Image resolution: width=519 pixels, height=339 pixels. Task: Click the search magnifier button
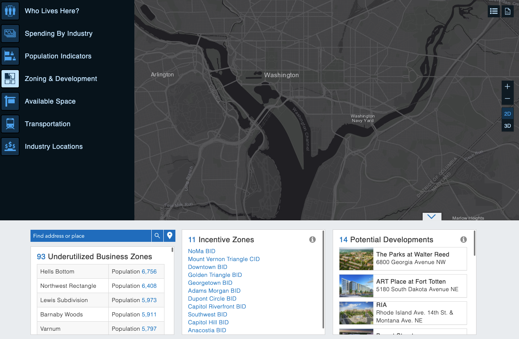157,236
